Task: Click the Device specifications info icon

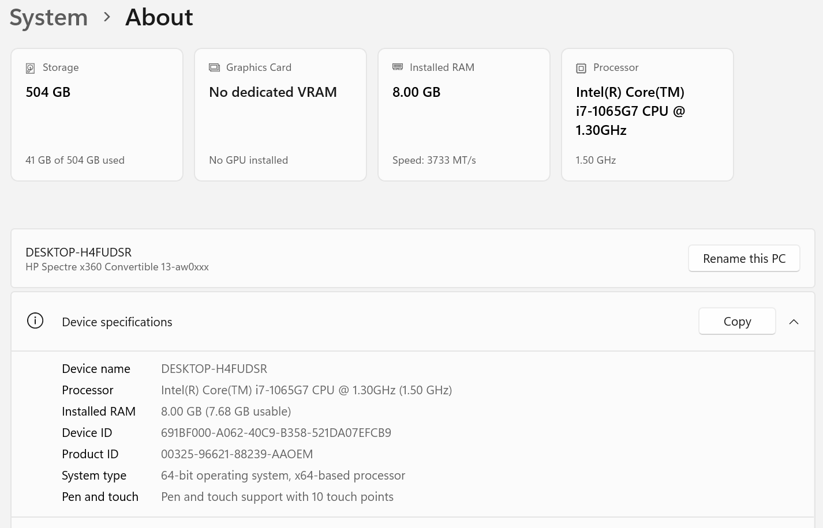Action: pos(35,321)
